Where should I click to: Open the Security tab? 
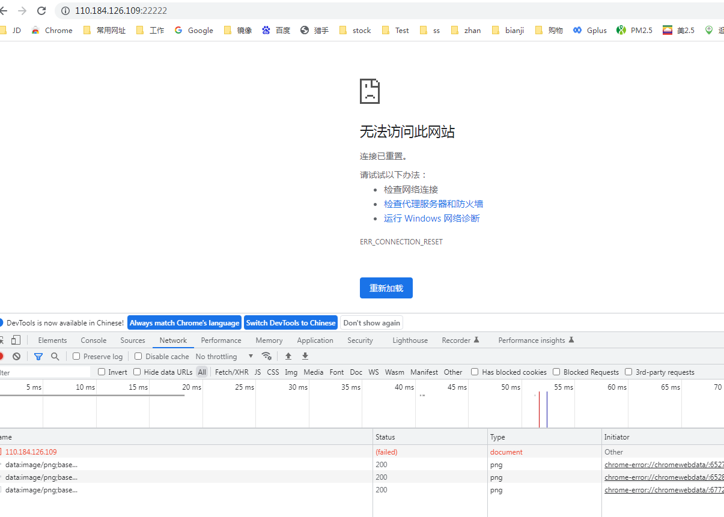tap(360, 340)
